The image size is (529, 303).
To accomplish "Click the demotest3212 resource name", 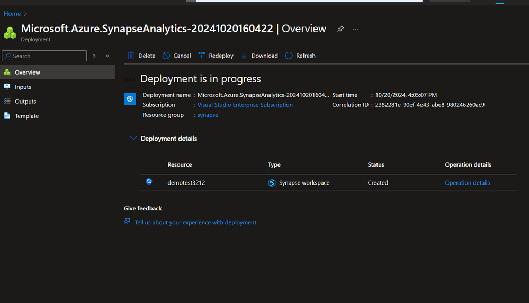I will 186,182.
